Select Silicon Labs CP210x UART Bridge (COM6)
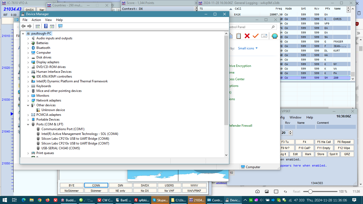Image resolution: width=363 pixels, height=204 pixels. [x=75, y=139]
